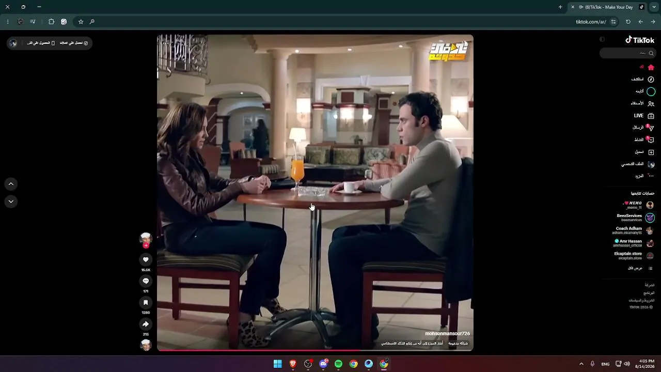This screenshot has width=661, height=372.
Task: Open the media controls icon in the browser toolbar
Action: pyautogui.click(x=33, y=22)
